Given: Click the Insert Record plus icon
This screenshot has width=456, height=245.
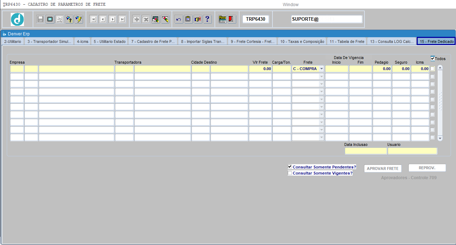Looking at the screenshot, I should (136, 19).
